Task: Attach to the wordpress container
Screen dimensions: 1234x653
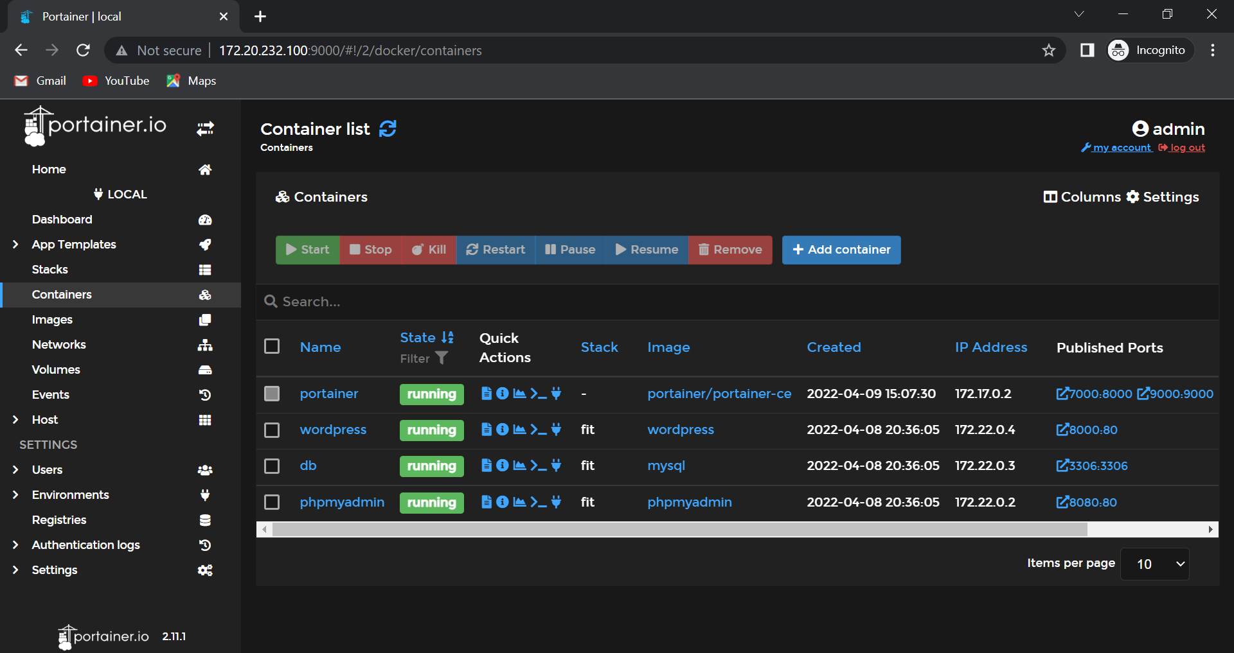Action: pos(555,430)
